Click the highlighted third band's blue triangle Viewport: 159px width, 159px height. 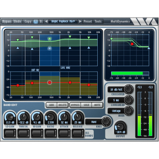tap(50, 48)
